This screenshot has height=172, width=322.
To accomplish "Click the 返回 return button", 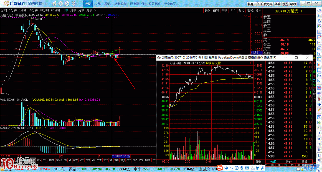I will 258,10.
